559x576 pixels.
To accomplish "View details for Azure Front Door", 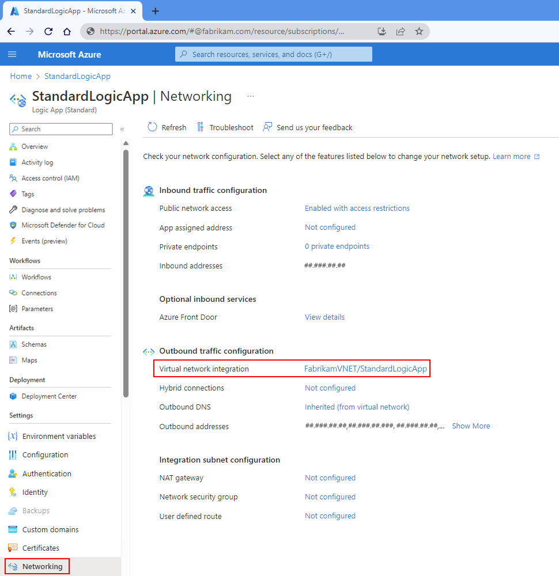I will click(x=324, y=317).
